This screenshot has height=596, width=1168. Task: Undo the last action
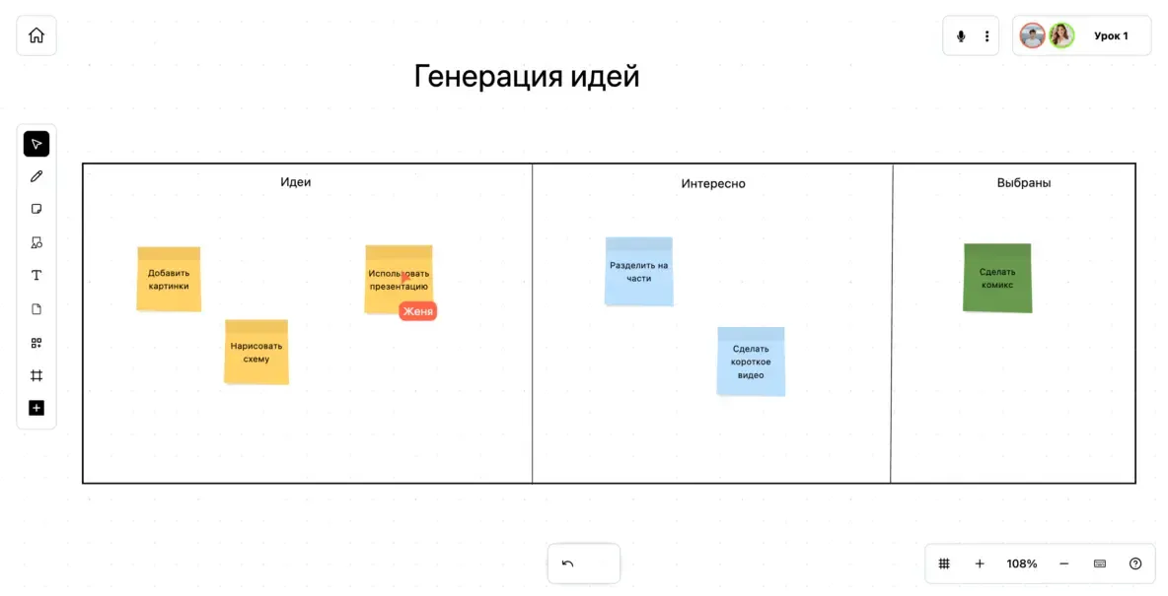[x=583, y=562]
